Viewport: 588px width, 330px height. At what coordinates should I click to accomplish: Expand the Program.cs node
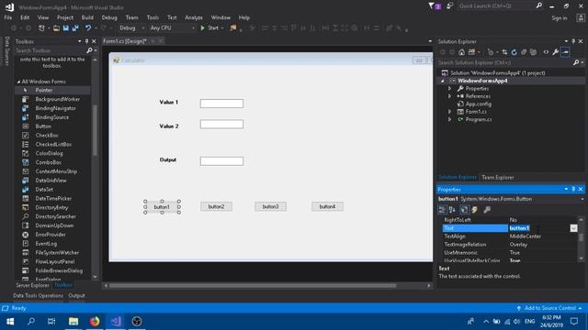pyautogui.click(x=449, y=119)
